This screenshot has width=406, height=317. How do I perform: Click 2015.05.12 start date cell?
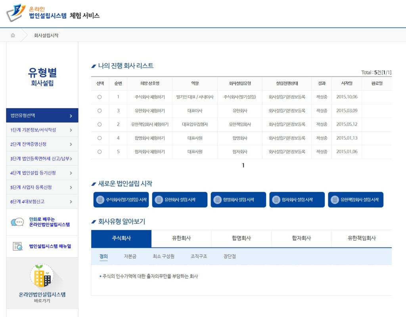click(x=347, y=125)
